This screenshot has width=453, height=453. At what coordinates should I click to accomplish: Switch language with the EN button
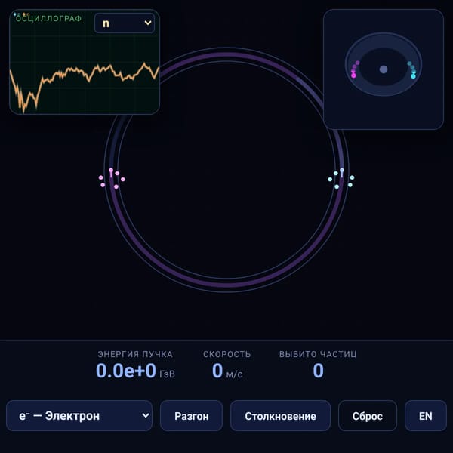click(426, 416)
